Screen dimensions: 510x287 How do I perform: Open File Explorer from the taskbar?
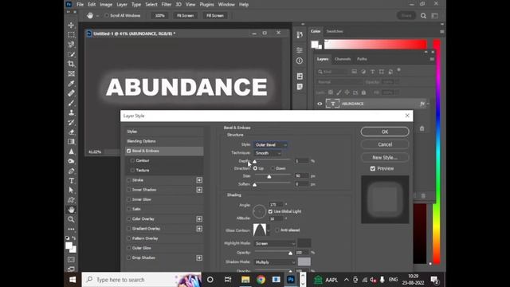(x=245, y=280)
